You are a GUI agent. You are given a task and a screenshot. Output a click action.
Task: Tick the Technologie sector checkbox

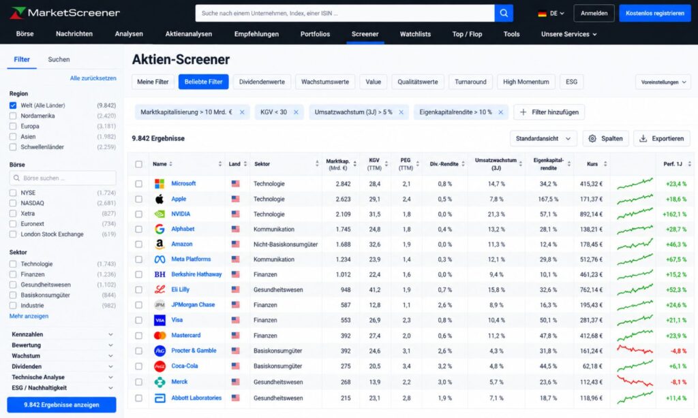click(x=13, y=264)
